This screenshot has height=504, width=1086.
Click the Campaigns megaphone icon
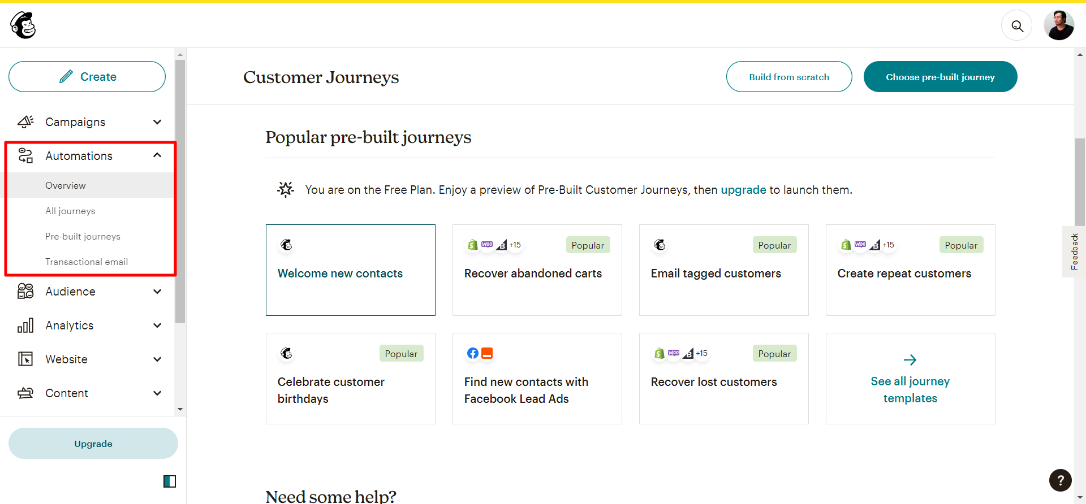[25, 122]
